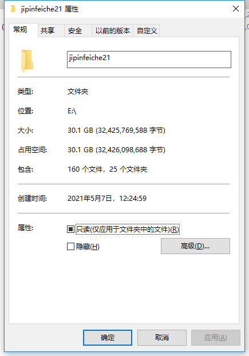Click the large yellow folder icon
This screenshot has height=356, width=249.
(27, 61)
